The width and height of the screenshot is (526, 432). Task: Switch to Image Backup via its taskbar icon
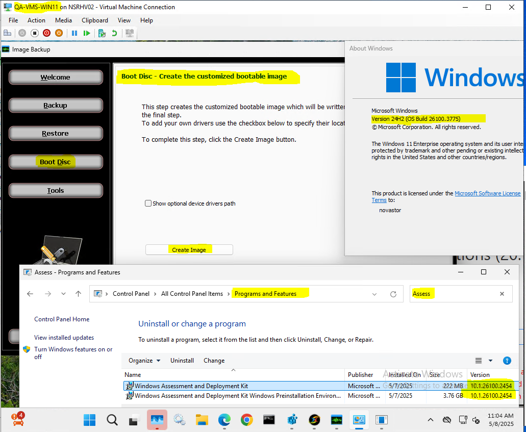[x=336, y=420]
